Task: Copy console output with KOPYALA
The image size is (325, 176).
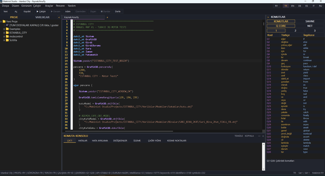Action: pyautogui.click(x=249, y=136)
